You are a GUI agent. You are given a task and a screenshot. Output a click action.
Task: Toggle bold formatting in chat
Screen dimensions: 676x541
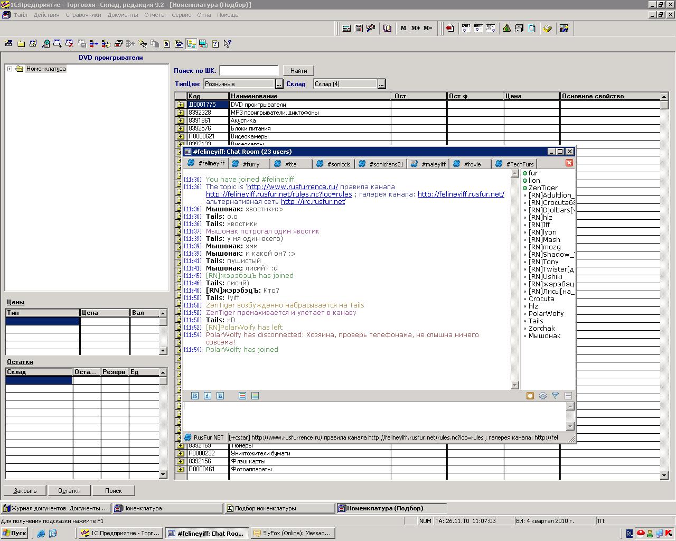[195, 396]
